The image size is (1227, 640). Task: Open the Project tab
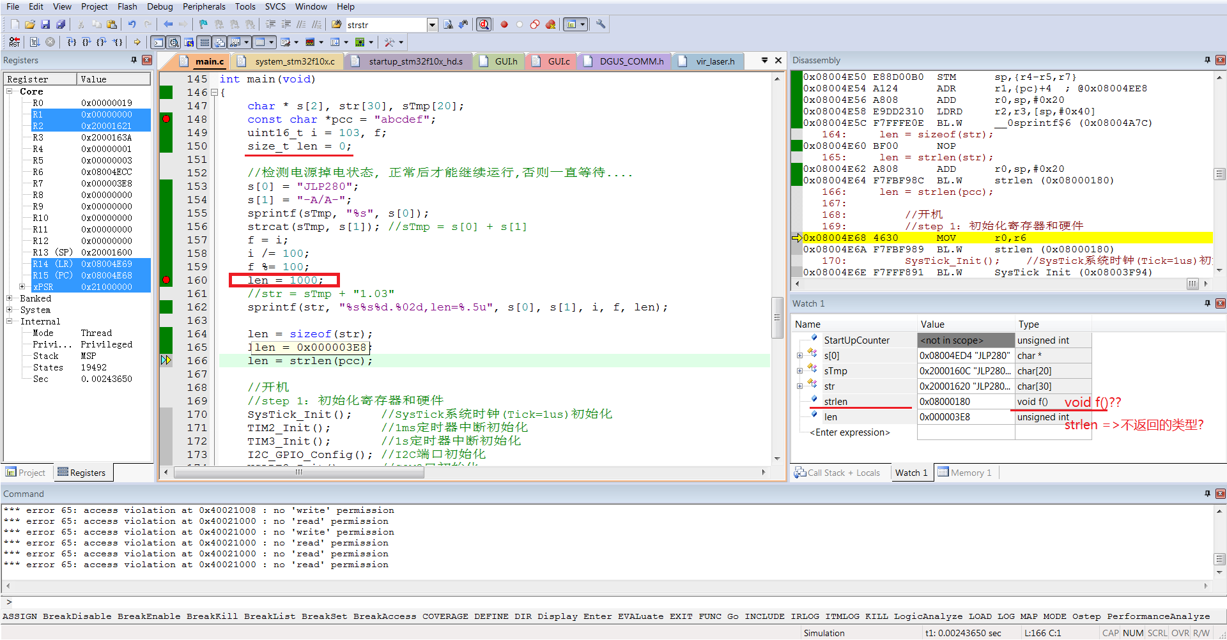tap(26, 473)
